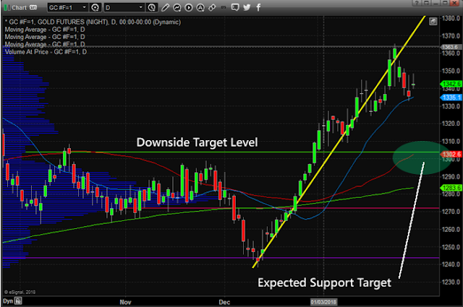
Task: Click the Sm badge next to Chart
Action: click(33, 8)
